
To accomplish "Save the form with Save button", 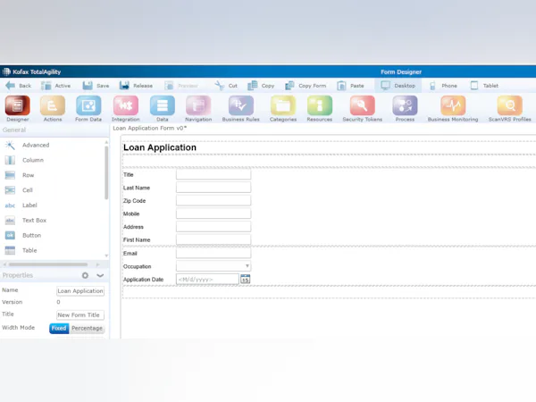I will tap(96, 86).
